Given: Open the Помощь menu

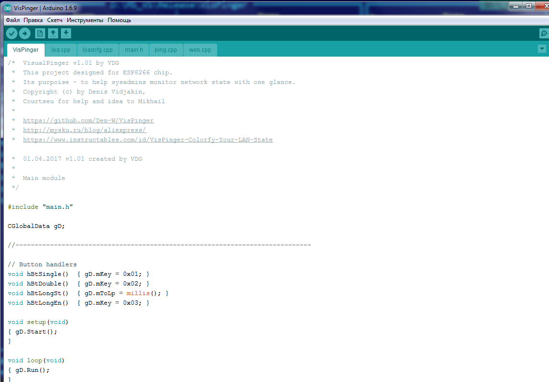Looking at the screenshot, I should coord(119,20).
